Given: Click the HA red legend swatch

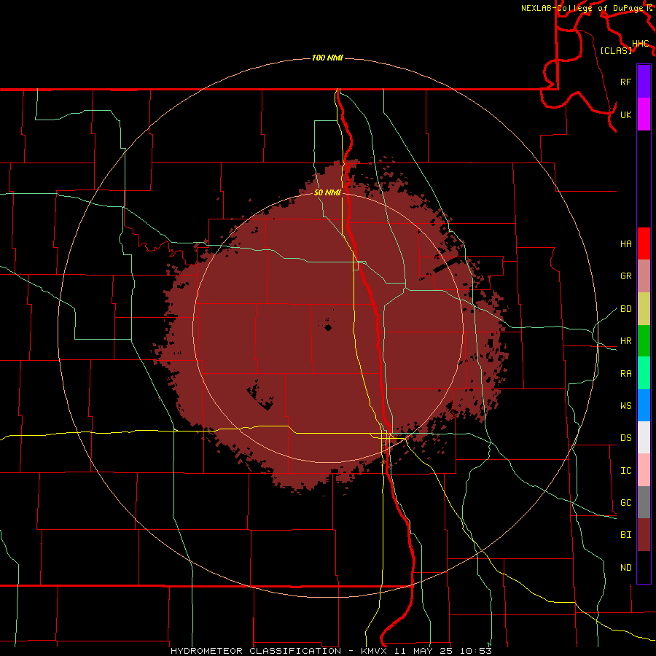Looking at the screenshot, I should 644,243.
